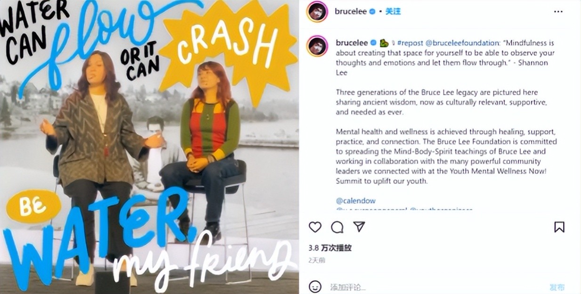This screenshot has height=294, width=581.
Task: Play the Be Water video post
Action: point(149,147)
